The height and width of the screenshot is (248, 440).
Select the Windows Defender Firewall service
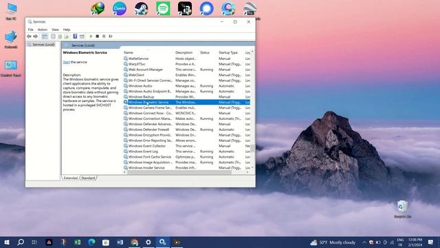(186, 130)
